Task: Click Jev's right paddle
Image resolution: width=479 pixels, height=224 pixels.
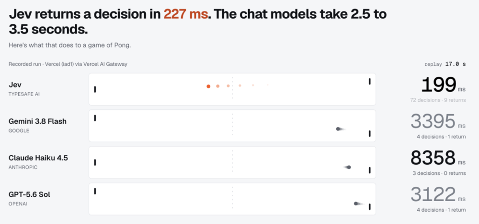Action: tap(370, 81)
